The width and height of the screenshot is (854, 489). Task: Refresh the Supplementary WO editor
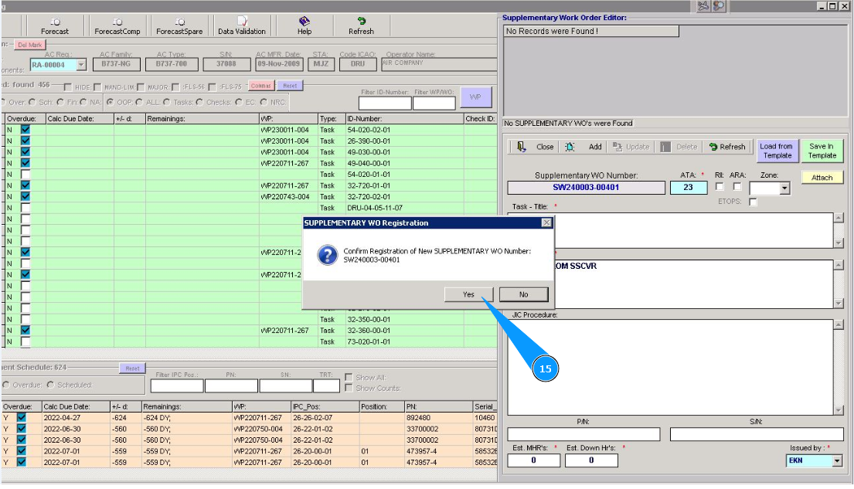click(727, 147)
